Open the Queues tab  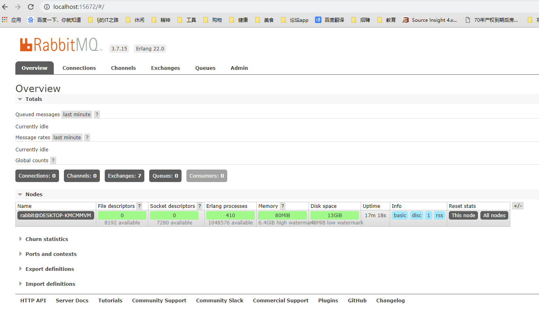point(205,68)
